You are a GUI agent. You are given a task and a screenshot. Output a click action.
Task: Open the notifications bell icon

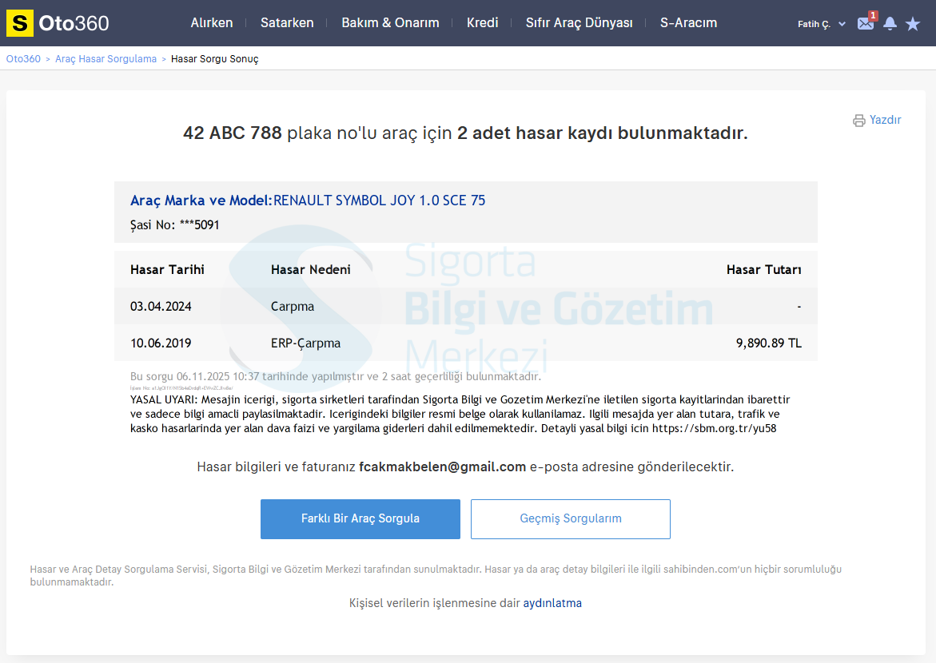point(890,24)
